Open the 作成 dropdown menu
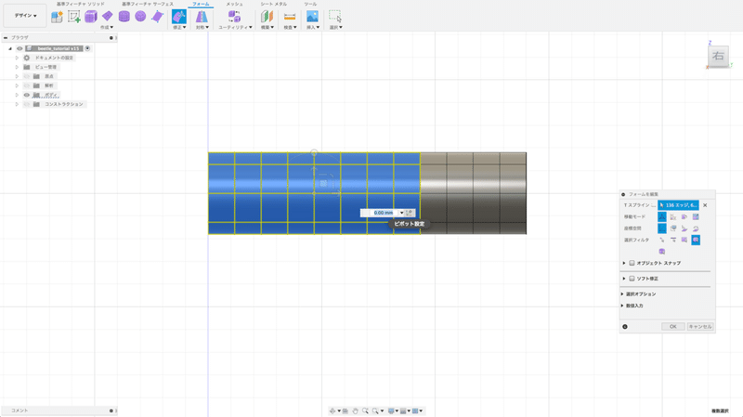743x417 pixels. click(107, 28)
